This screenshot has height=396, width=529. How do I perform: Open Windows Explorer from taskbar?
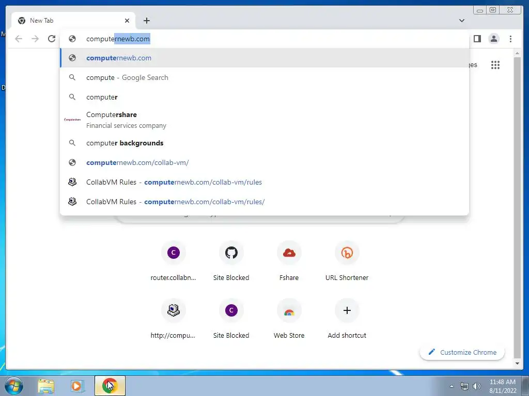pyautogui.click(x=46, y=386)
